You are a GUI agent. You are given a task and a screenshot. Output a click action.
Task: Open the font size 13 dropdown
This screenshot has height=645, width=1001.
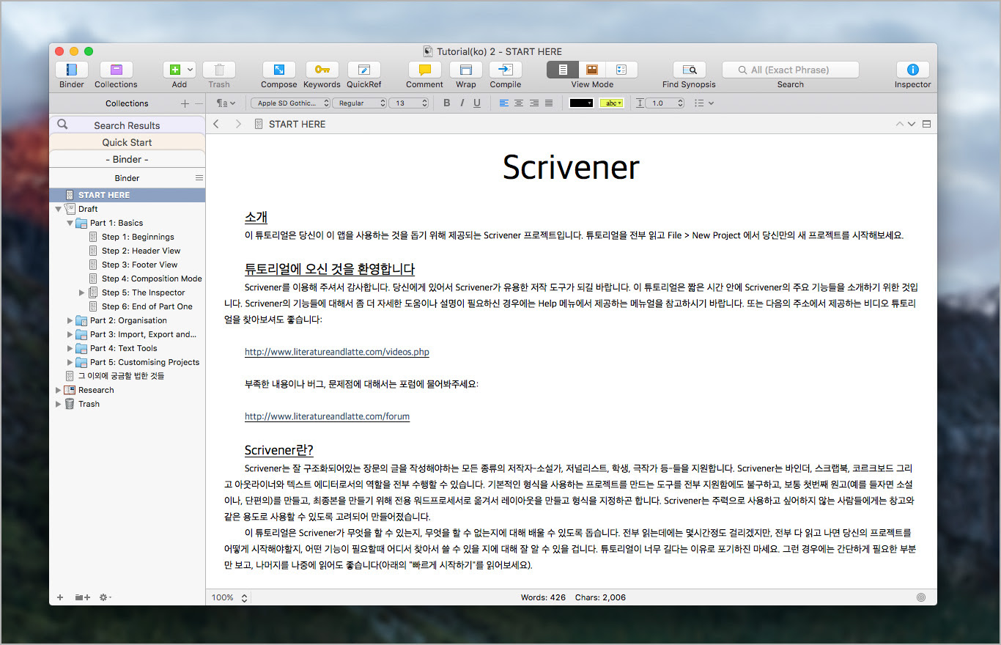click(x=408, y=103)
